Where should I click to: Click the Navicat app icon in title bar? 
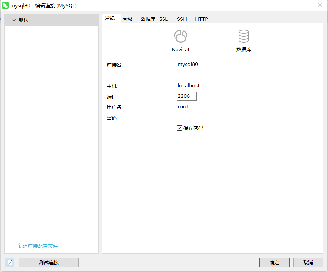(5, 5)
